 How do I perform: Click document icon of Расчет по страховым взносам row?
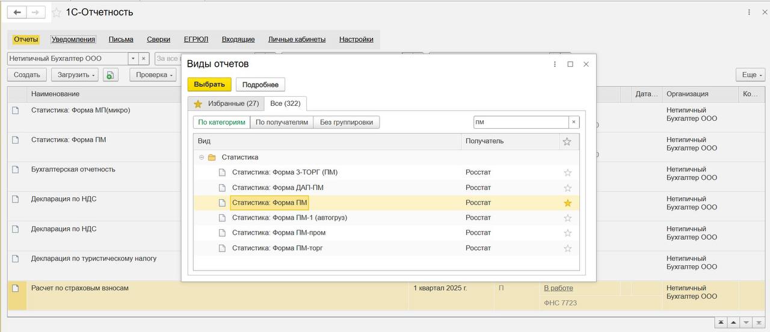[16, 289]
